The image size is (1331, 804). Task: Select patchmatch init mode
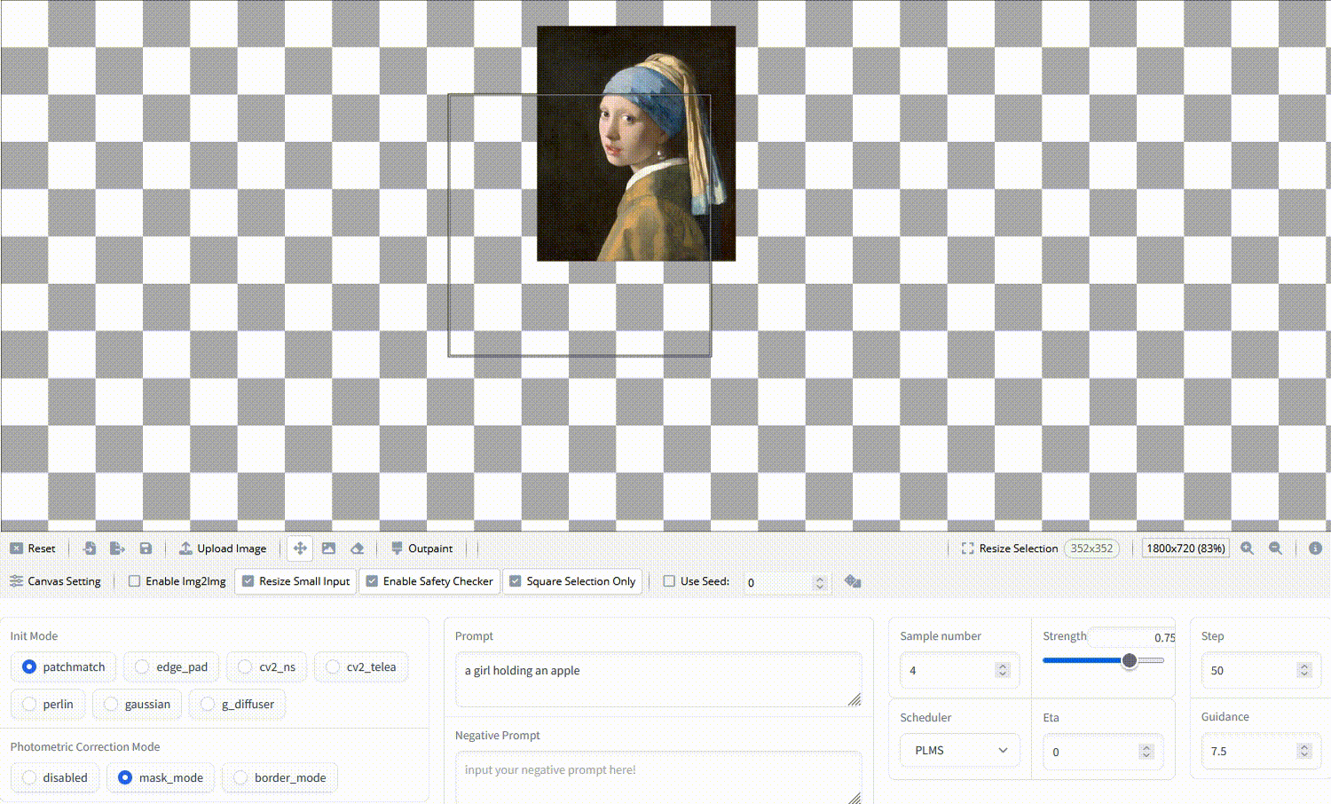point(64,666)
